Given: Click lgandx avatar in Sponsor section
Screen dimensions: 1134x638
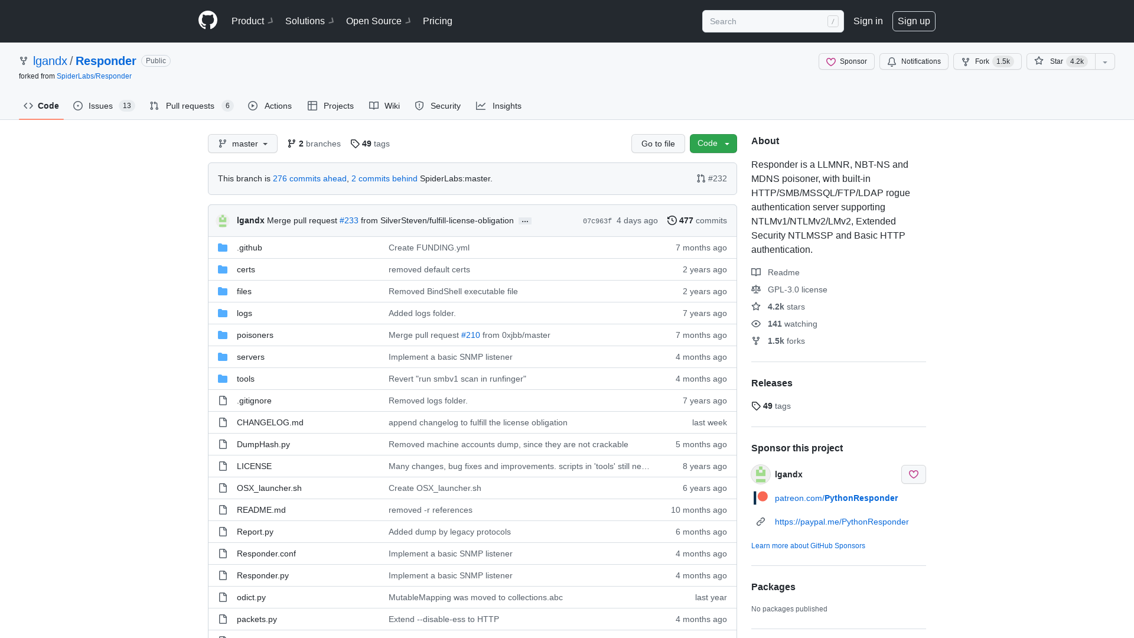Looking at the screenshot, I should 761,474.
